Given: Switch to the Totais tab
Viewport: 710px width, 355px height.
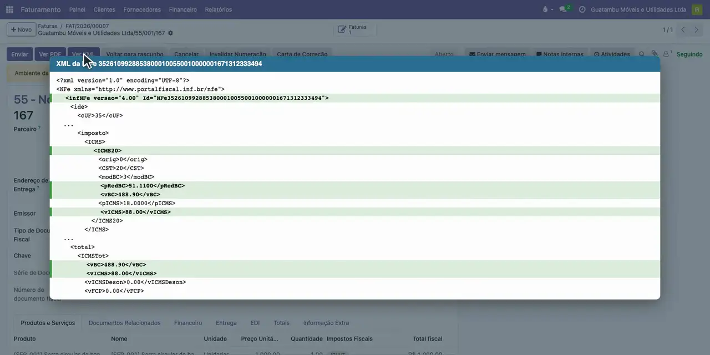Looking at the screenshot, I should (281, 323).
